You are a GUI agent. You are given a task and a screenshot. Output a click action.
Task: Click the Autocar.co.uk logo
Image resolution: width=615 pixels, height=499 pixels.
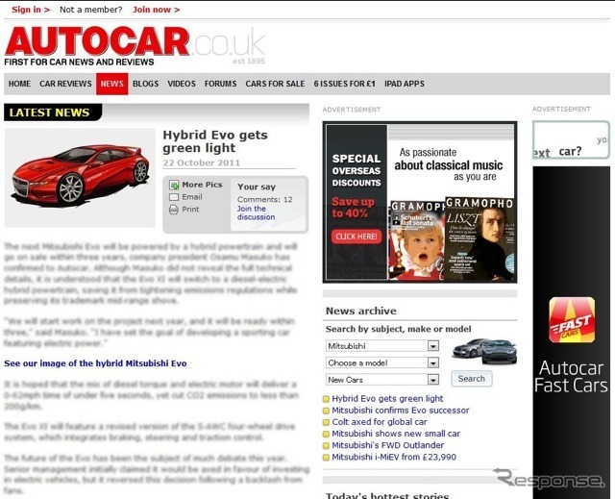pyautogui.click(x=135, y=46)
